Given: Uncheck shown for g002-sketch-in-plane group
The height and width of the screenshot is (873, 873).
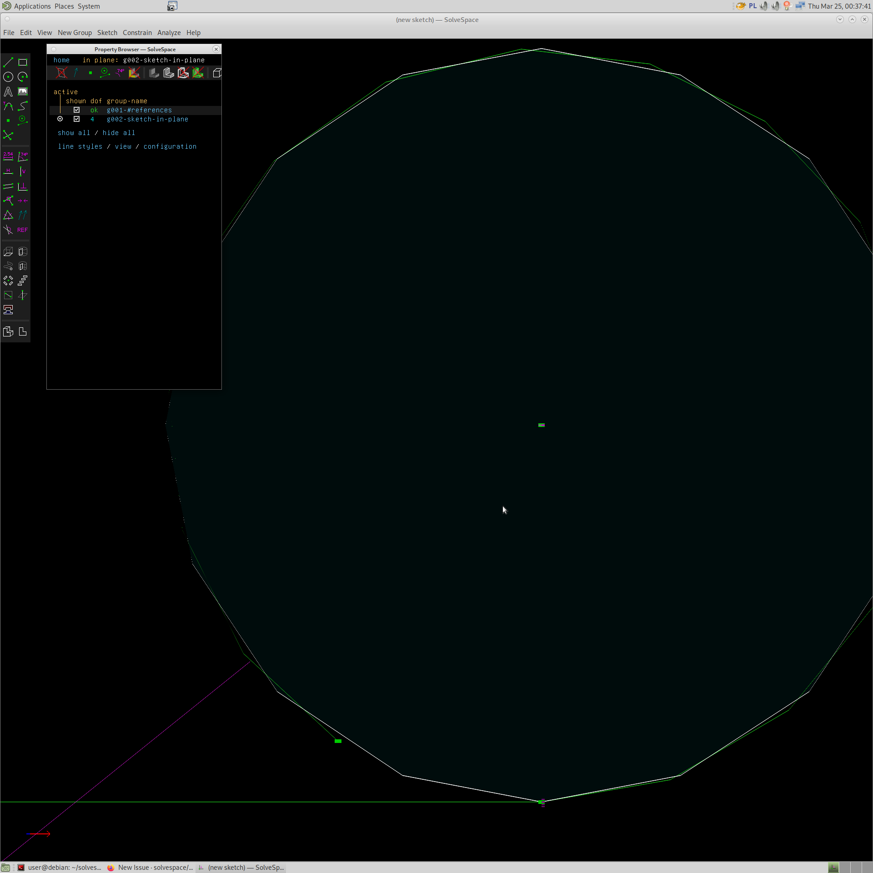Looking at the screenshot, I should point(76,119).
